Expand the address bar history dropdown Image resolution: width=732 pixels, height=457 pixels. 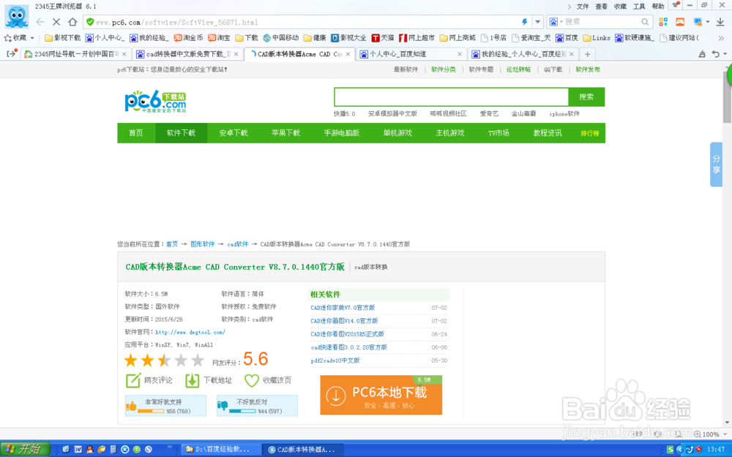537,22
